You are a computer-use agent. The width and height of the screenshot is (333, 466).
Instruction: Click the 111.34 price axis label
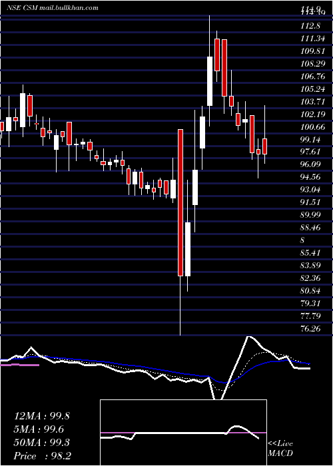[312, 39]
